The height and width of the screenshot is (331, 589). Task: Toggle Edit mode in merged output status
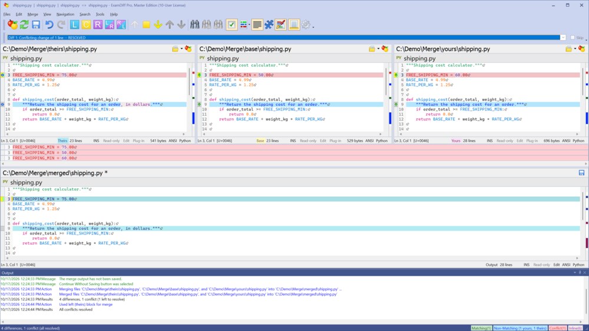point(557,265)
